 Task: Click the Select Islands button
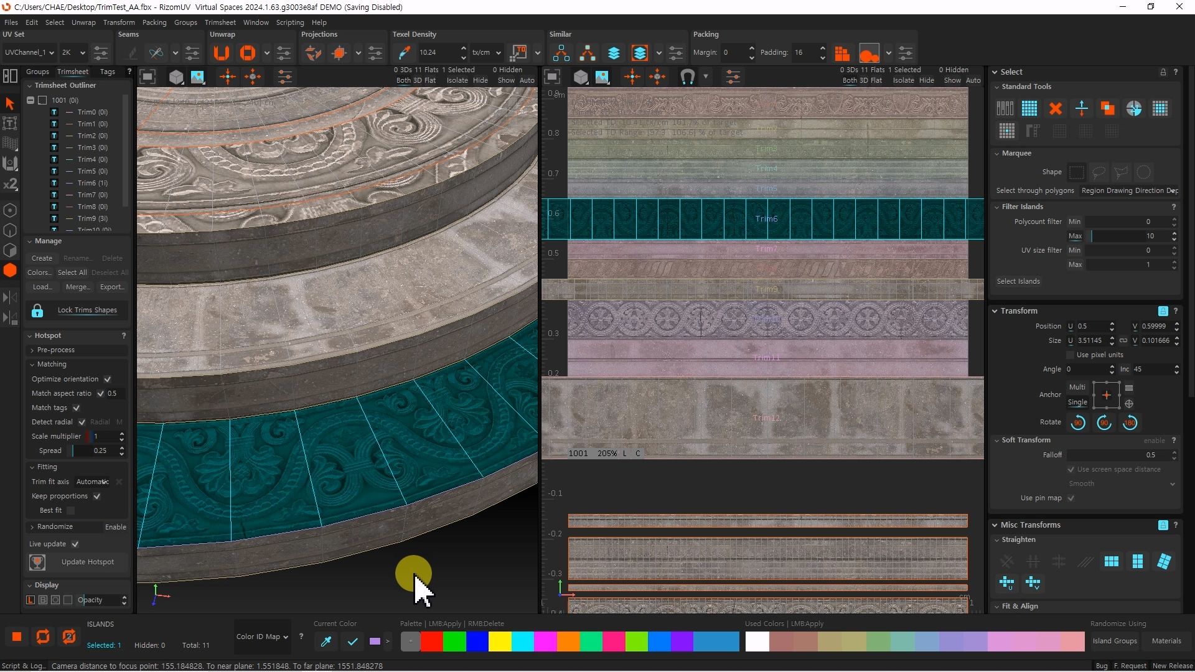coord(1018,281)
